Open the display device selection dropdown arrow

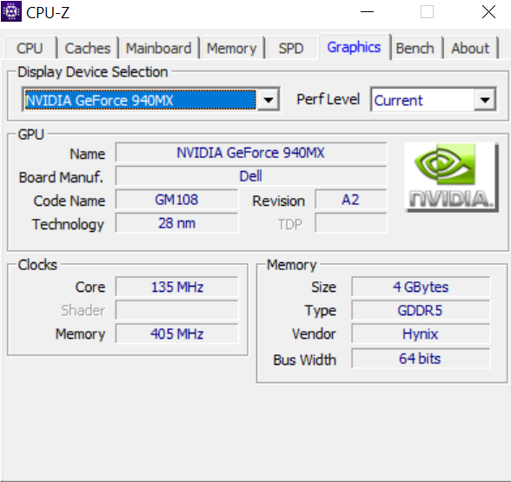pos(269,100)
